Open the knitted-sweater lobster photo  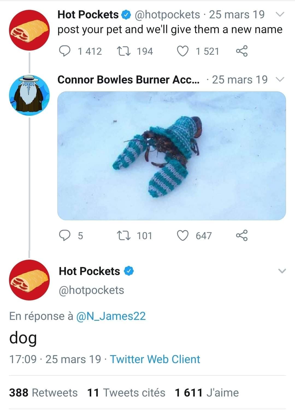pos(172,156)
